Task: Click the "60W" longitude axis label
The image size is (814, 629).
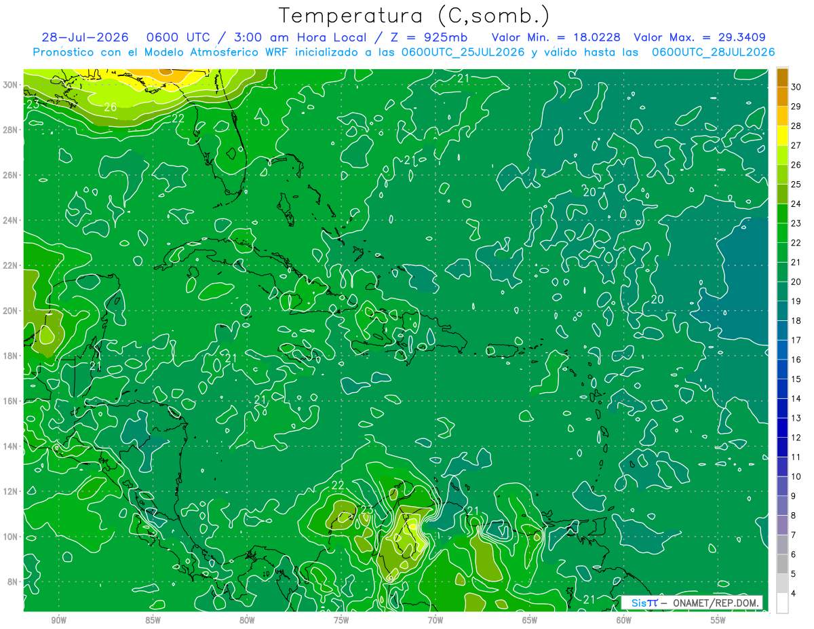Action: tap(624, 620)
